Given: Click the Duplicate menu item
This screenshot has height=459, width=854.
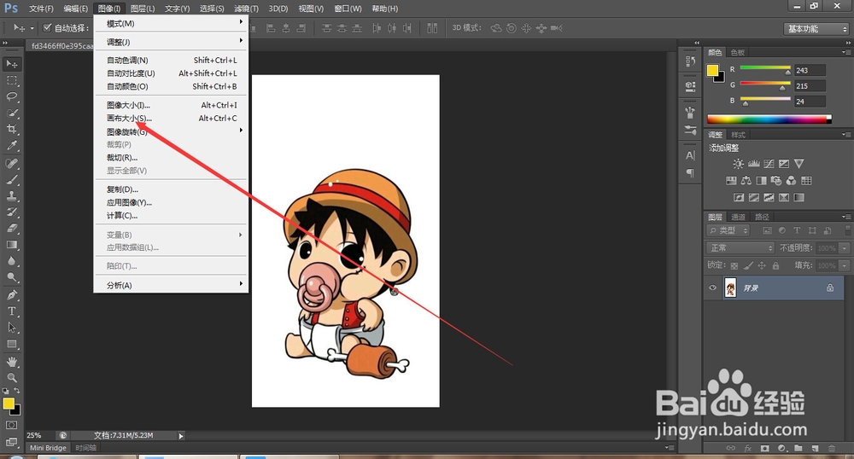Looking at the screenshot, I should (171, 189).
